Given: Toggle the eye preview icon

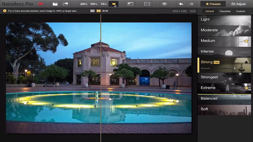Looking at the screenshot, I should coord(164,4).
